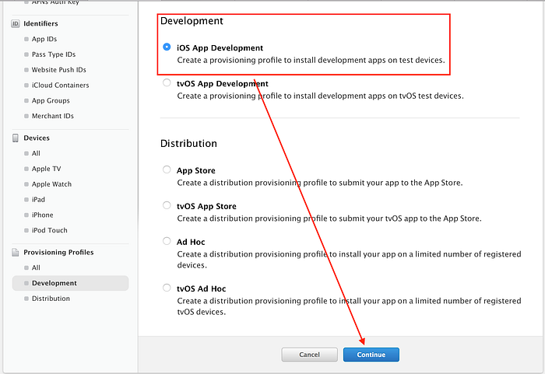Click the Devices section heading
The image size is (545, 374).
(x=37, y=138)
